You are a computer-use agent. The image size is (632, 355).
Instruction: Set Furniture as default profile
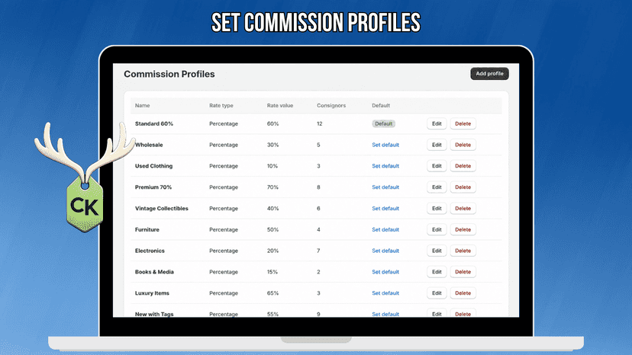(x=385, y=229)
